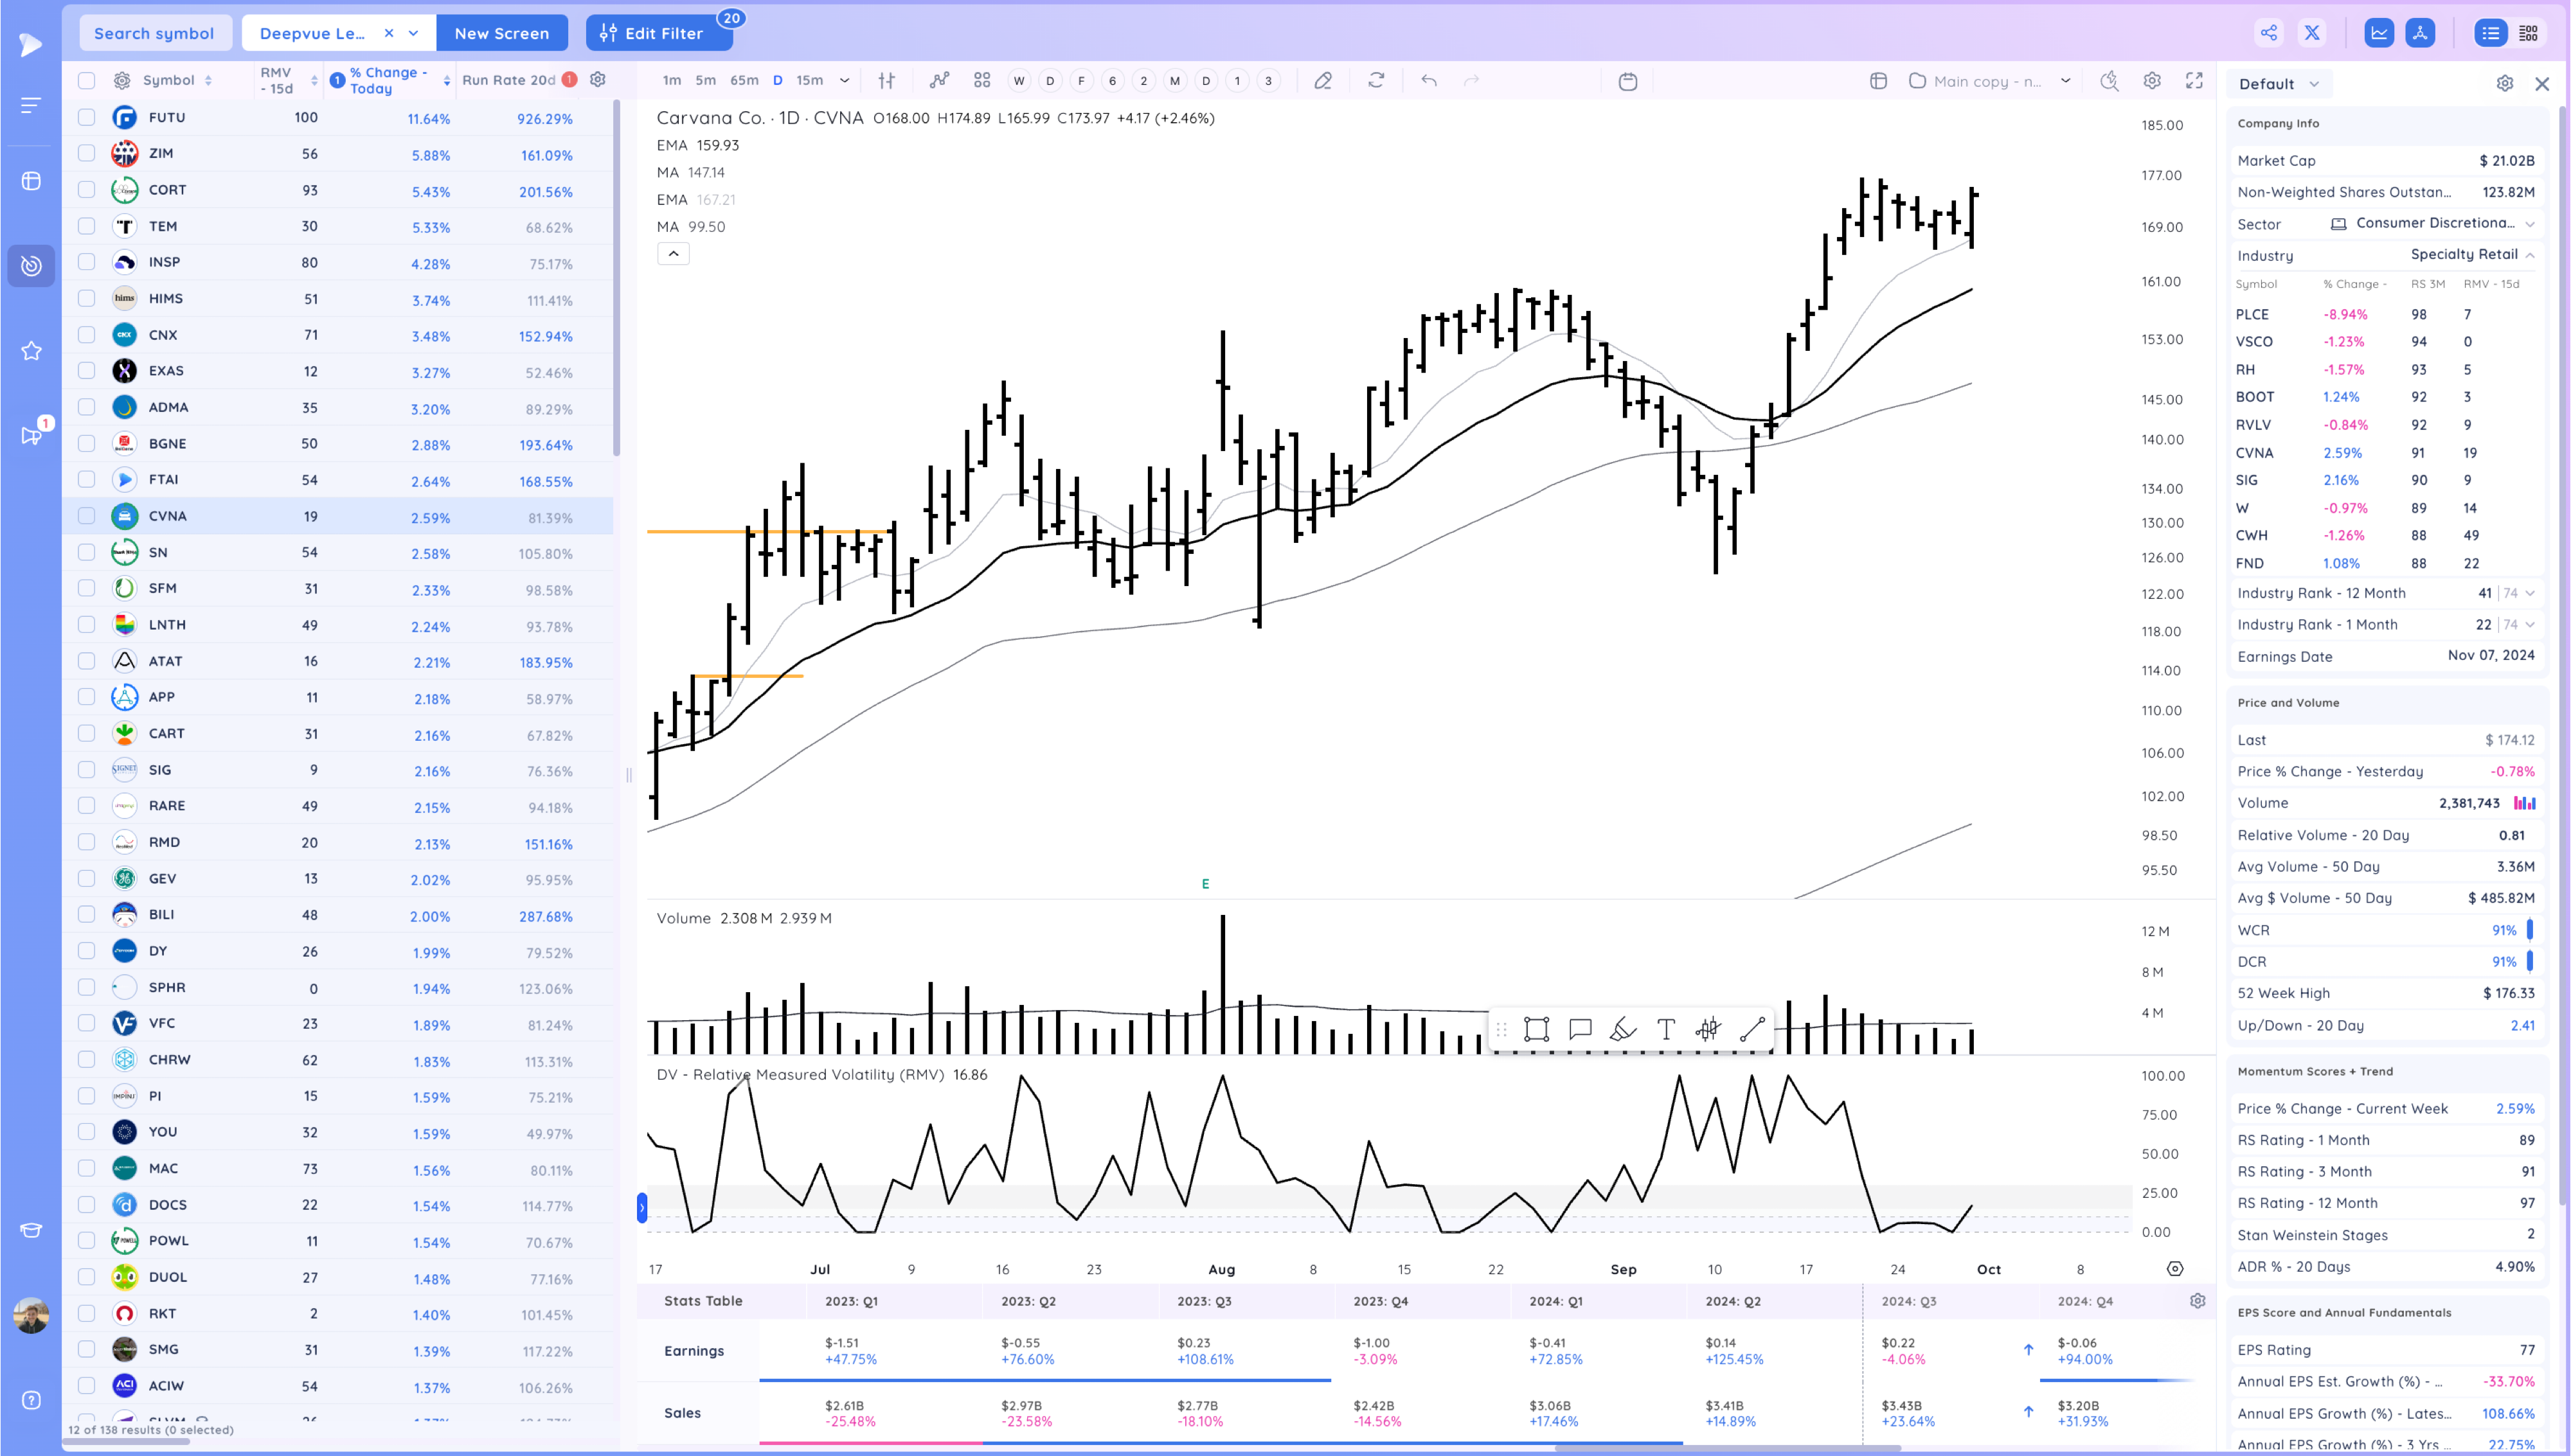Screen dimensions: 2571x1456
Task: Open data panel settings gear
Action: click(x=2504, y=84)
